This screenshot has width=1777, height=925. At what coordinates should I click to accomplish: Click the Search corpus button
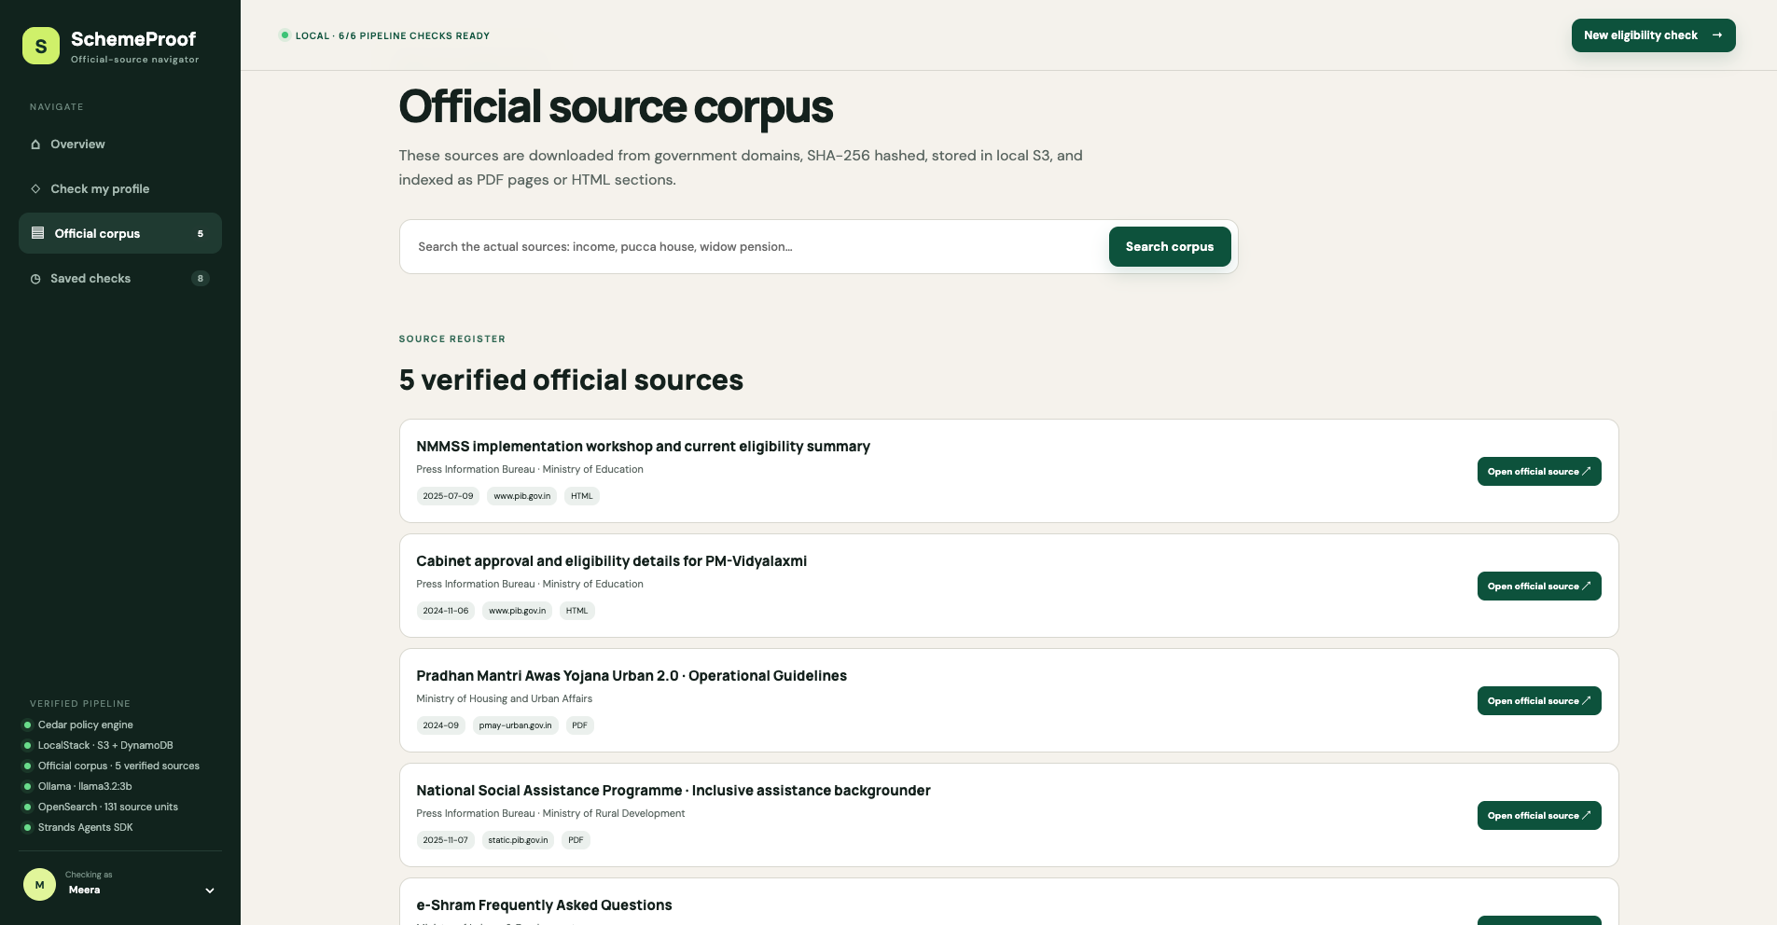tap(1170, 247)
